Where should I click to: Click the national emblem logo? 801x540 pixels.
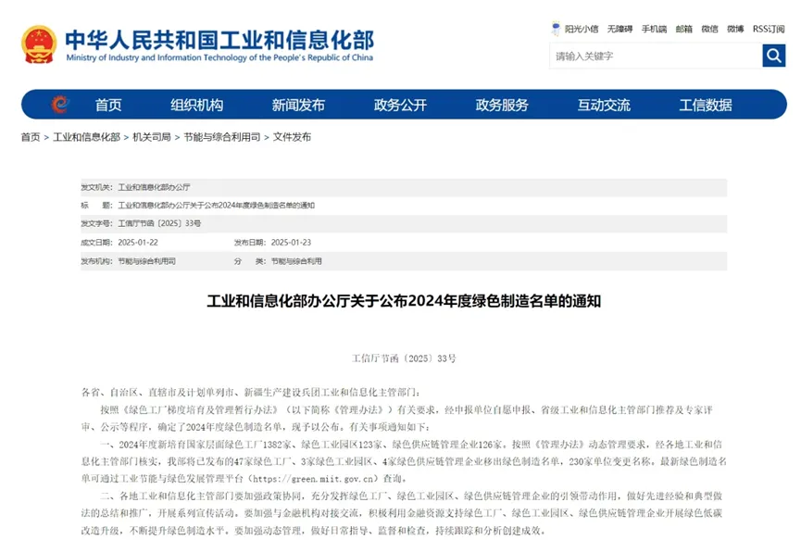coord(39,44)
